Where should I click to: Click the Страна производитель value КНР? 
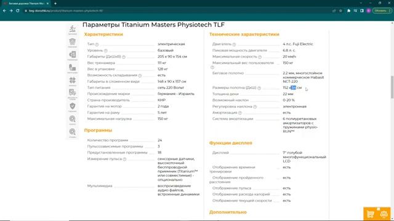tap(161, 100)
